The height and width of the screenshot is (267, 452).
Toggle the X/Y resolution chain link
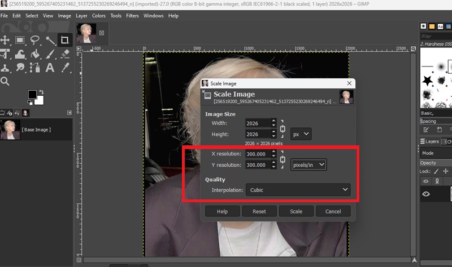(x=282, y=159)
